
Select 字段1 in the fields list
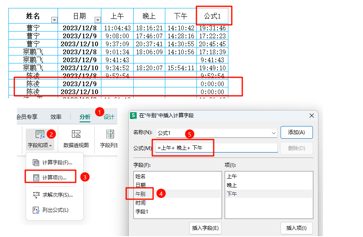(x=178, y=211)
